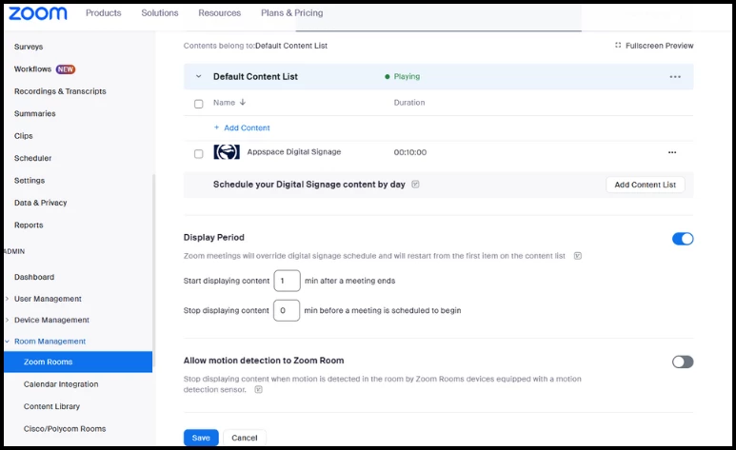
Task: Click the Zoom logo
Action: 37,13
